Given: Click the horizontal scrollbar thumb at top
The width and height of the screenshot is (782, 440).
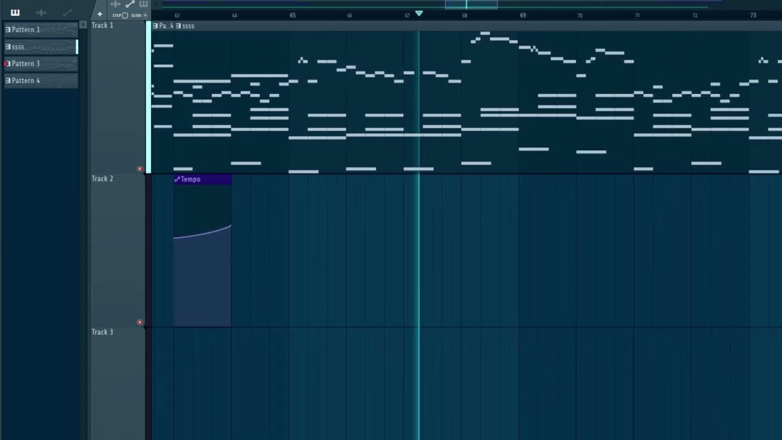Looking at the screenshot, I should point(471,4).
